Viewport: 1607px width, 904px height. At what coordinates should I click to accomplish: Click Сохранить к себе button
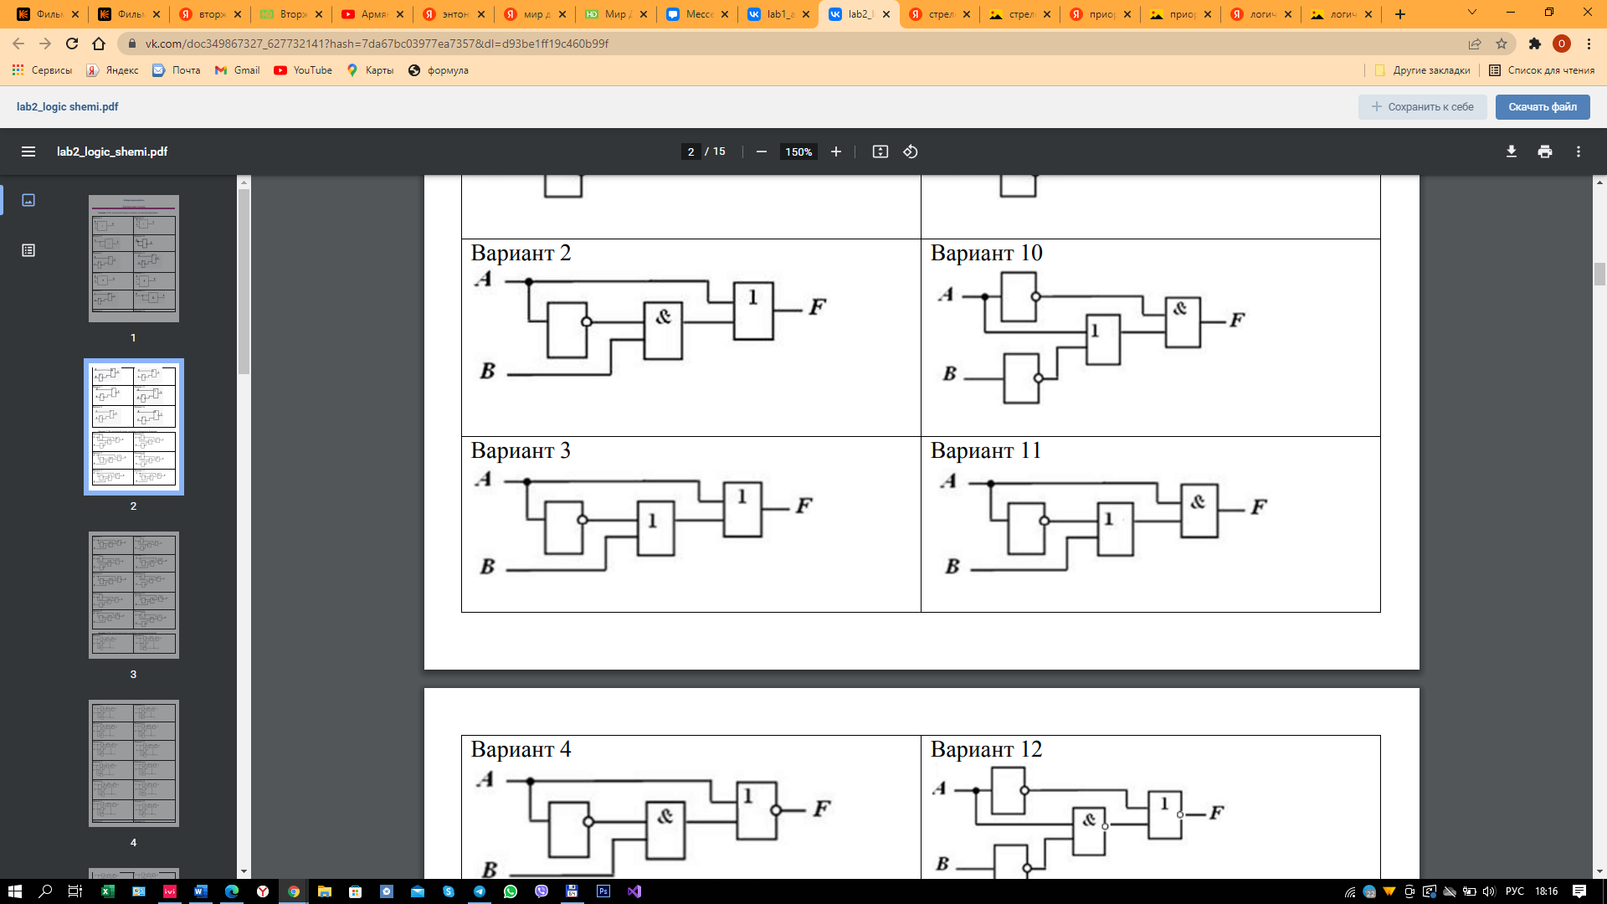pos(1422,106)
